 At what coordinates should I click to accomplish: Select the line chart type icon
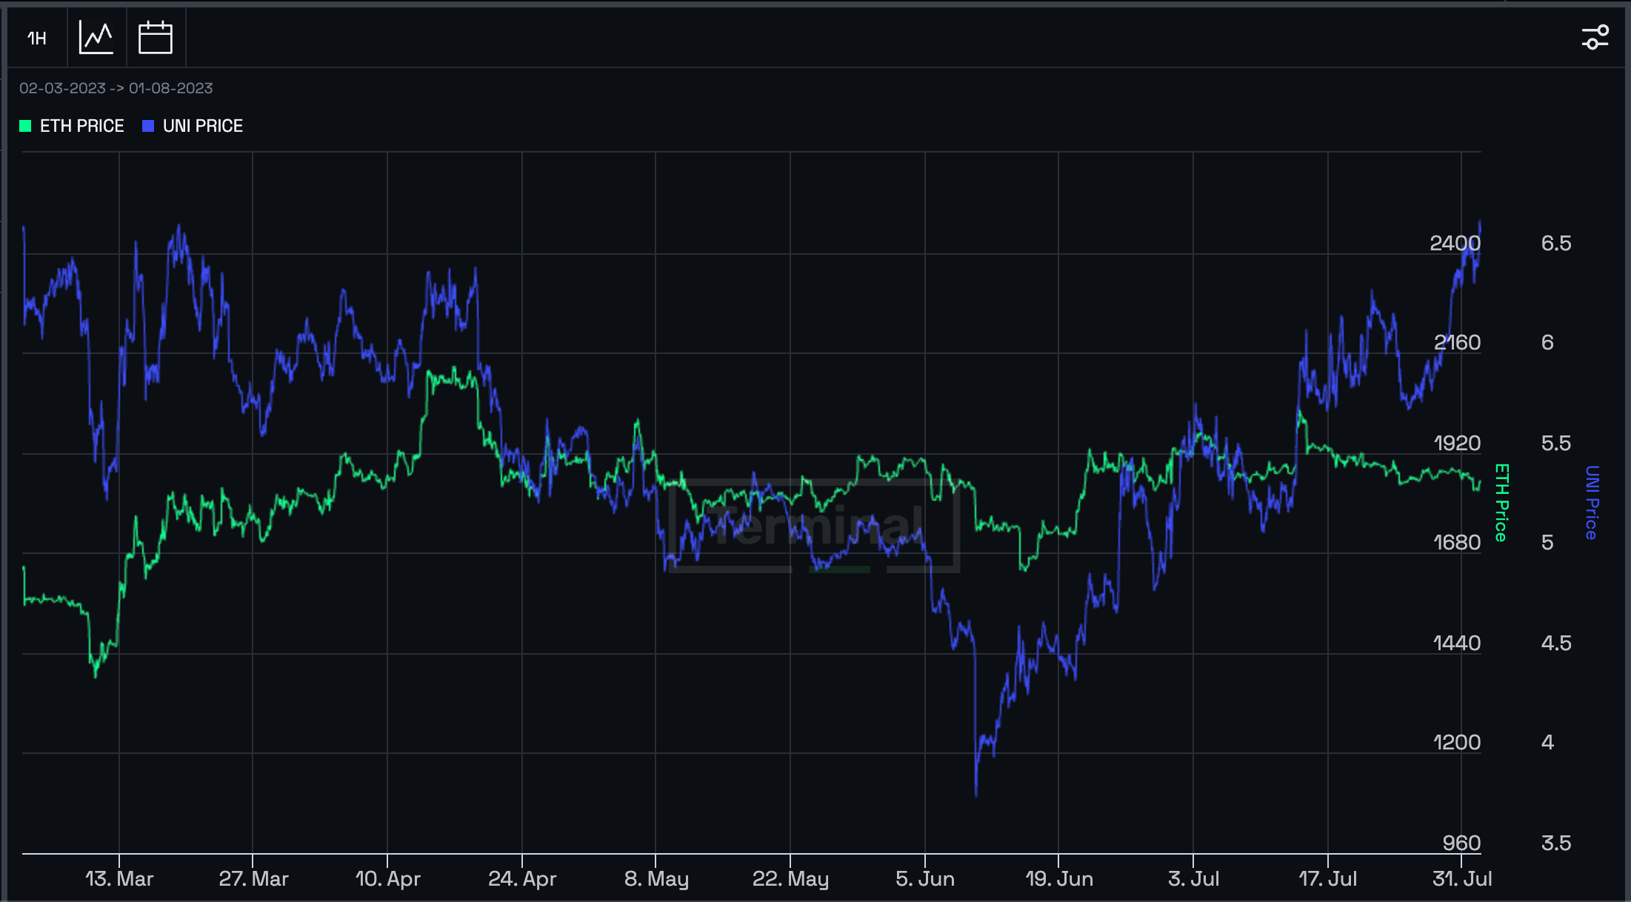pyautogui.click(x=96, y=38)
